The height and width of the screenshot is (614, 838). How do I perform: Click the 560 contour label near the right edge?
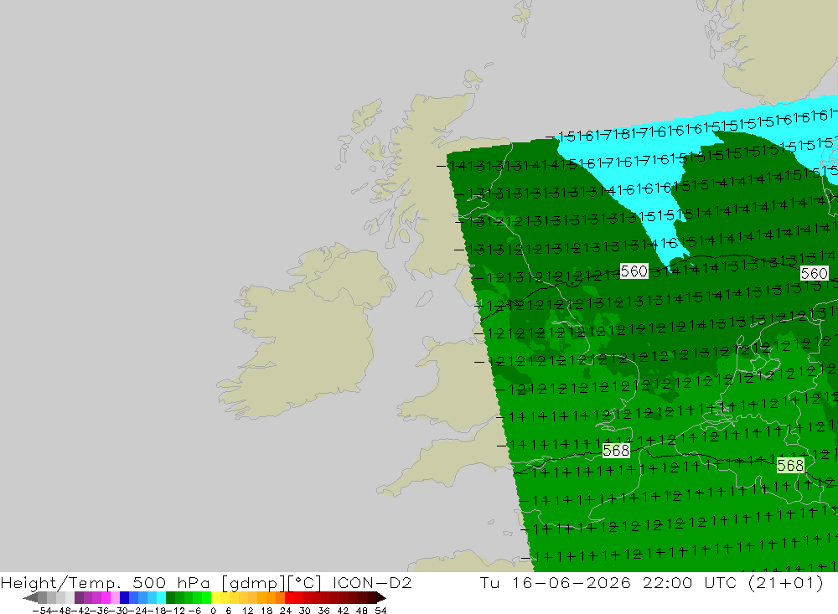(814, 274)
